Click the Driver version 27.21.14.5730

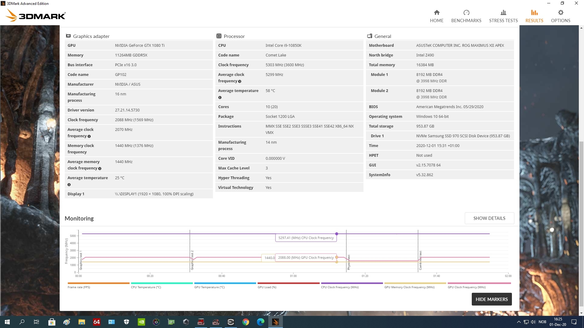(x=127, y=110)
